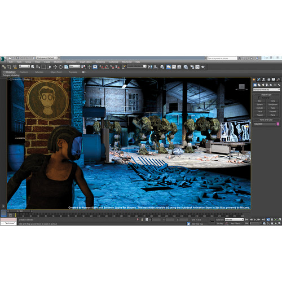Toggle the Angle Snap button
The height and width of the screenshot is (282, 282).
107,67
